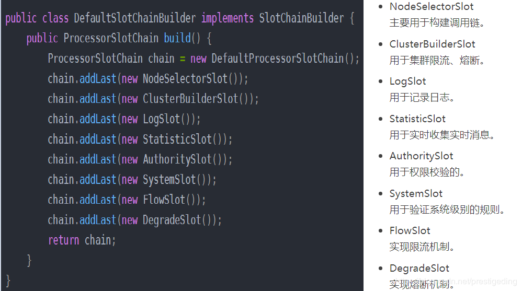Click 'new FlowSlot()' in the code

pyautogui.click(x=163, y=200)
